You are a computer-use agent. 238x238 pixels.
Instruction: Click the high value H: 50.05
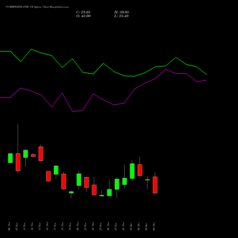121,12
